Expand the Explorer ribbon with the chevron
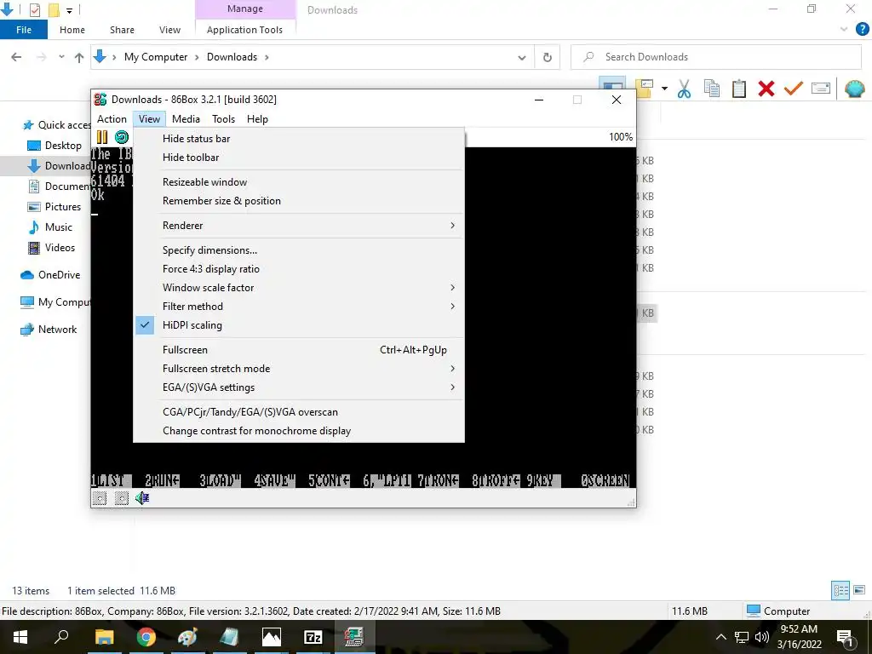 pyautogui.click(x=844, y=30)
